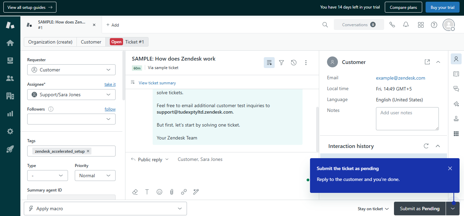Insert a link with chain icon

(184, 192)
